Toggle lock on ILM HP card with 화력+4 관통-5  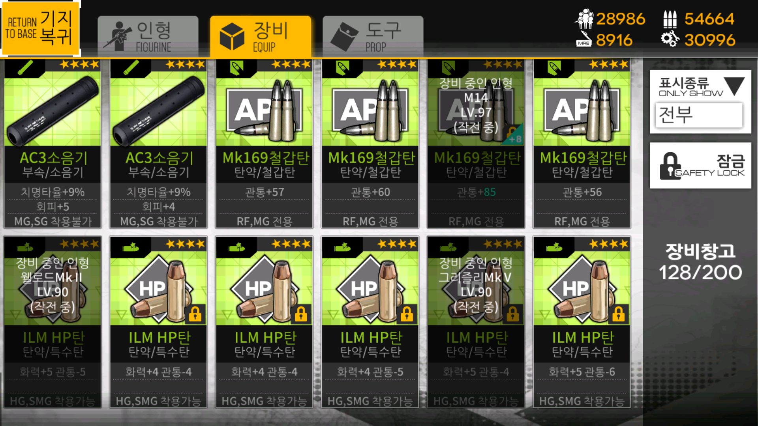407,314
